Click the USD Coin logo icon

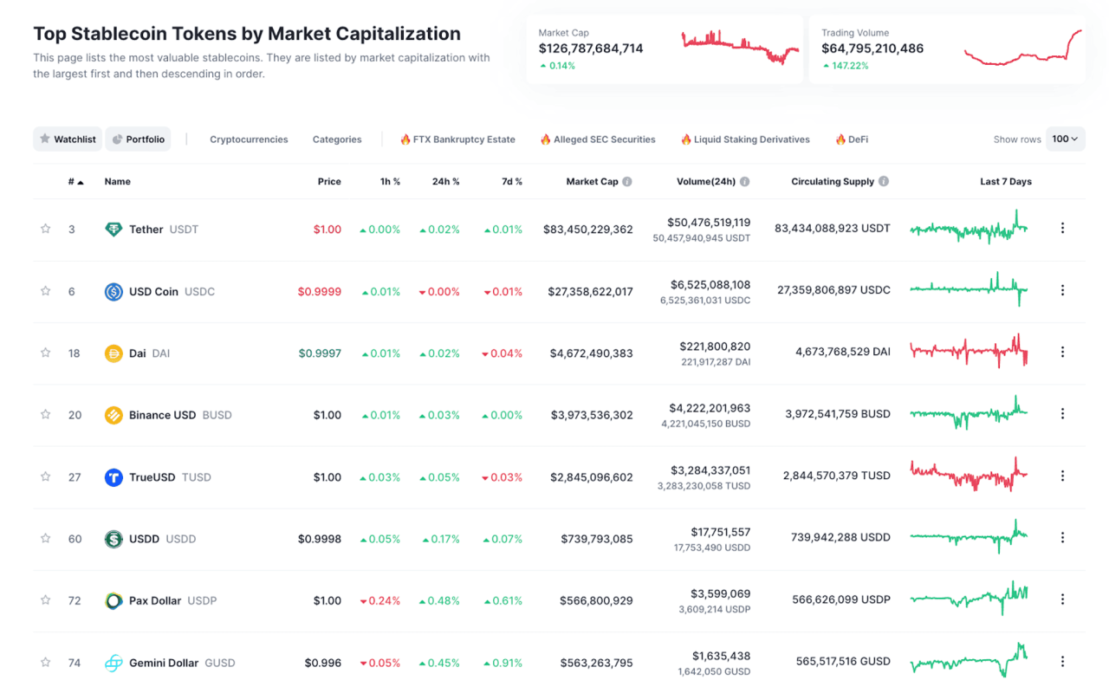pos(113,292)
